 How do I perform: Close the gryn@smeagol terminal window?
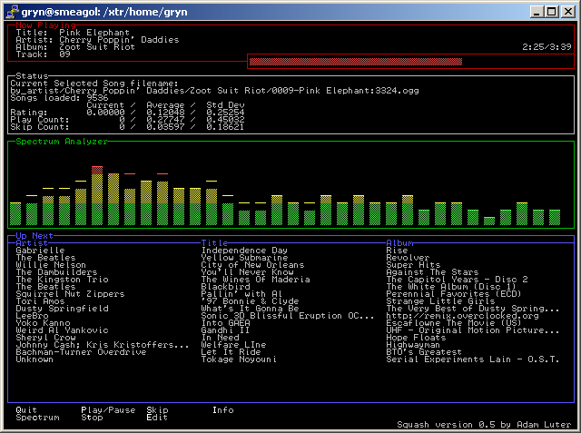567,10
